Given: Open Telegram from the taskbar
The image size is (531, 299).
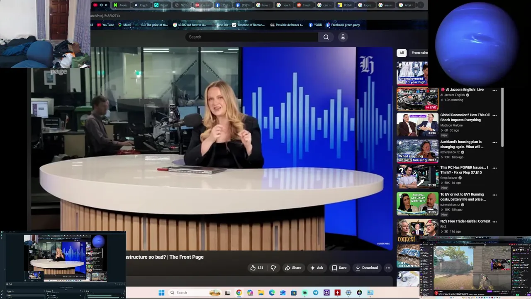Looking at the screenshot, I should tap(316, 293).
